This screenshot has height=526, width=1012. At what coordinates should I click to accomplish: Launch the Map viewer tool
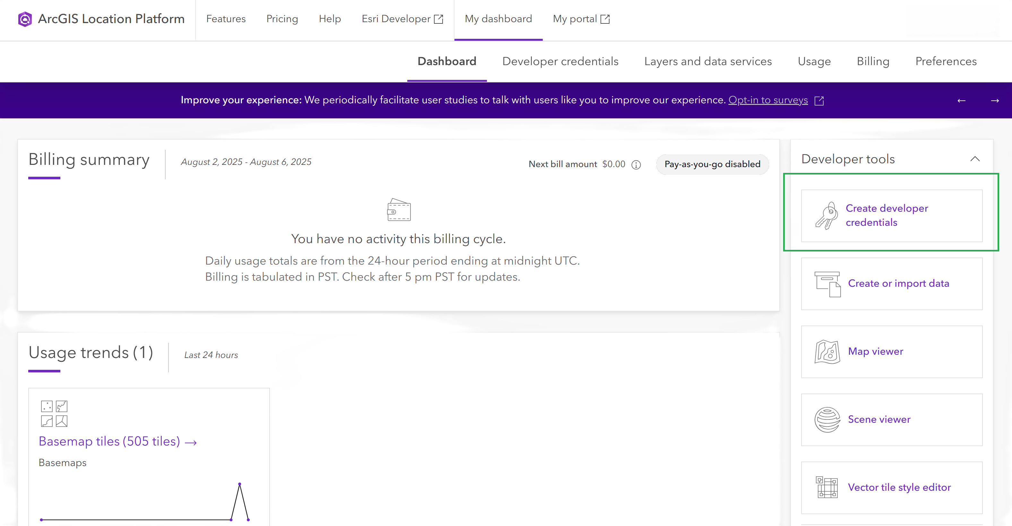[891, 351]
